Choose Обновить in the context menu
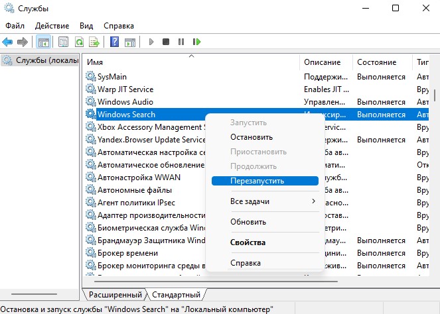Screen dimensions: 440x314 click(265, 222)
